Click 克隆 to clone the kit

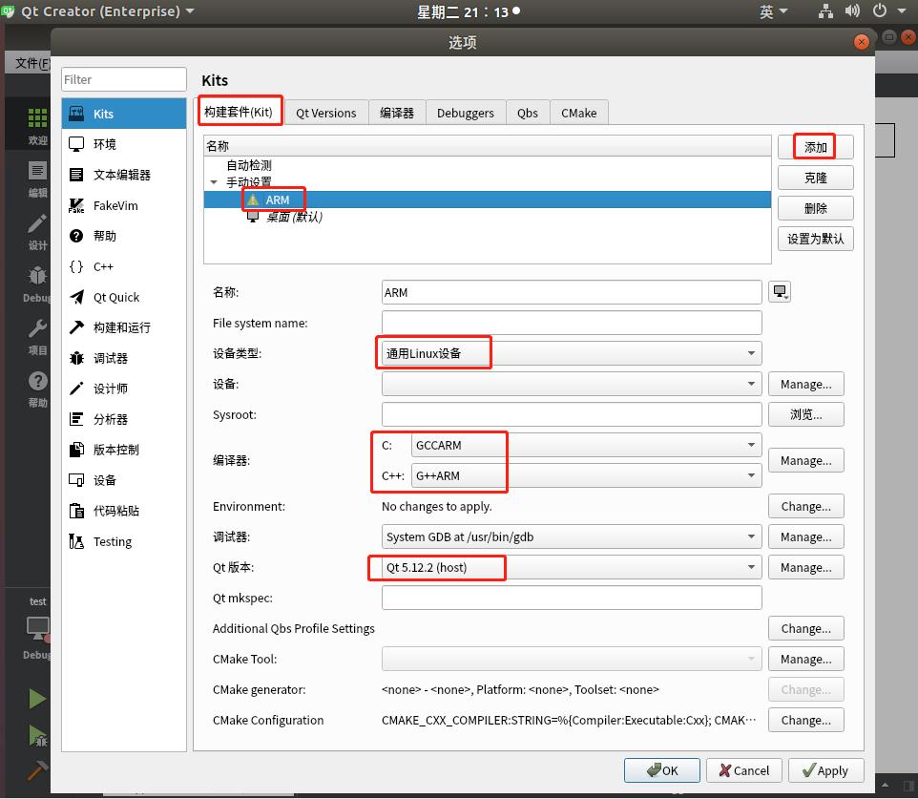point(815,178)
